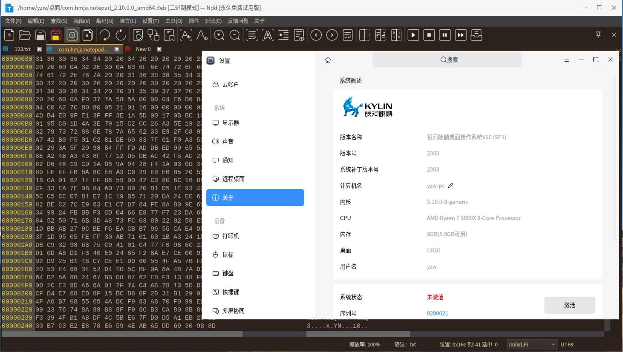The width and height of the screenshot is (623, 352).
Task: Zoom in using the magnifier plus icon
Action: point(219,35)
